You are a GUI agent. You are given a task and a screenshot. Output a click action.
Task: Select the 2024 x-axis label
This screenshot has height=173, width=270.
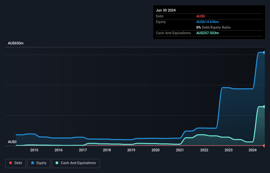253,150
